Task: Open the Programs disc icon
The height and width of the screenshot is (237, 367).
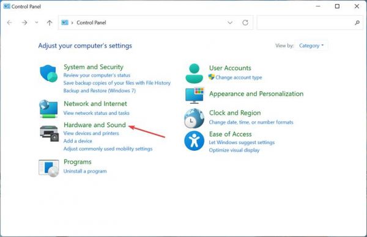Action: (x=49, y=168)
